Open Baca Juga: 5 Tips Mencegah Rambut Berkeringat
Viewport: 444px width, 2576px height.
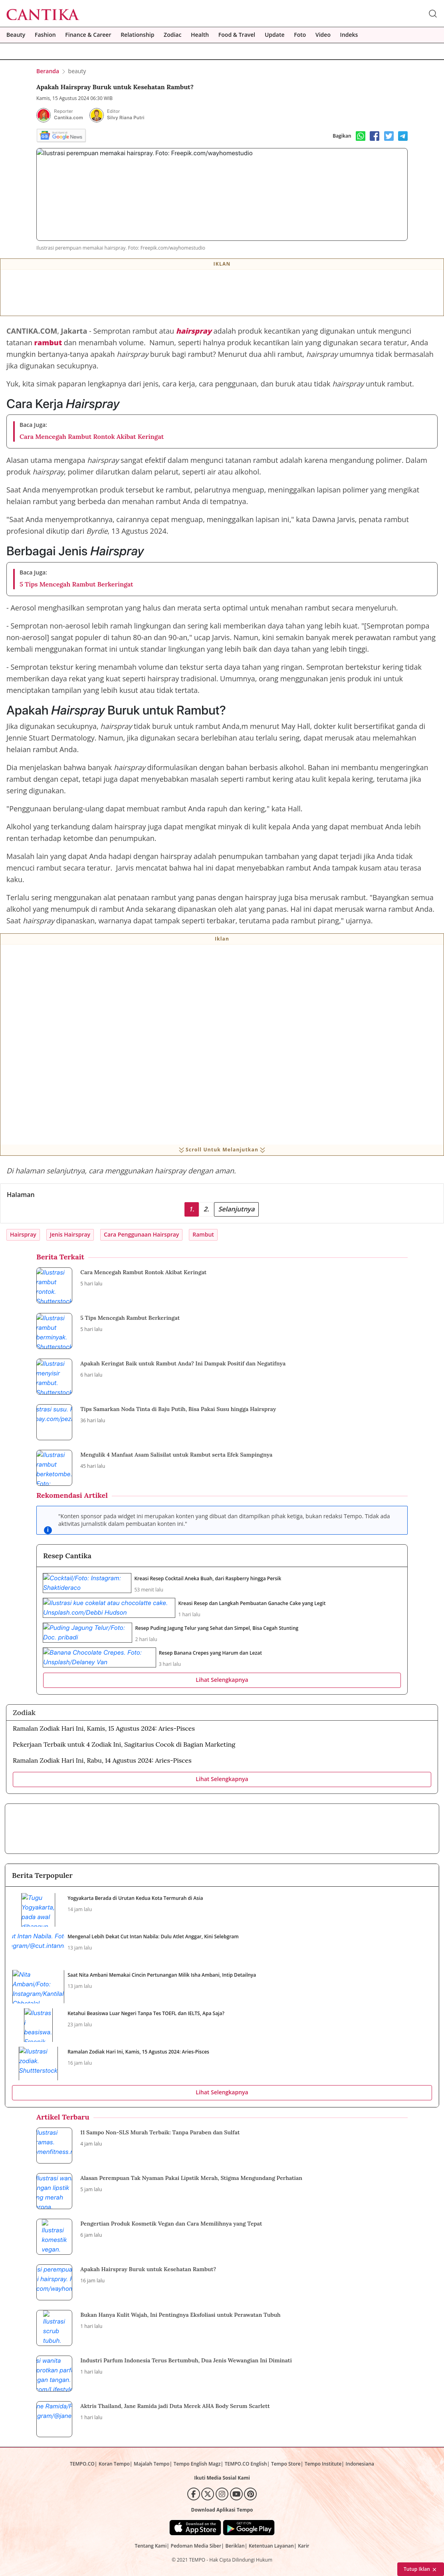pyautogui.click(x=76, y=584)
